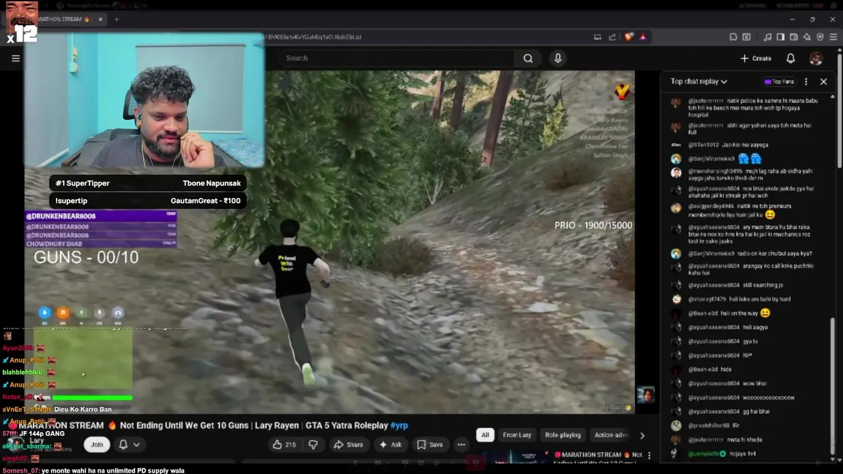Screen dimensions: 843x474
Task: Click the orange circular overlay icon in video
Action: [x=63, y=313]
